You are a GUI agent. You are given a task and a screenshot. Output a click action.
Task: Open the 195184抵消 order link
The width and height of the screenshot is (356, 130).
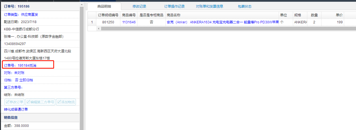point(27,65)
